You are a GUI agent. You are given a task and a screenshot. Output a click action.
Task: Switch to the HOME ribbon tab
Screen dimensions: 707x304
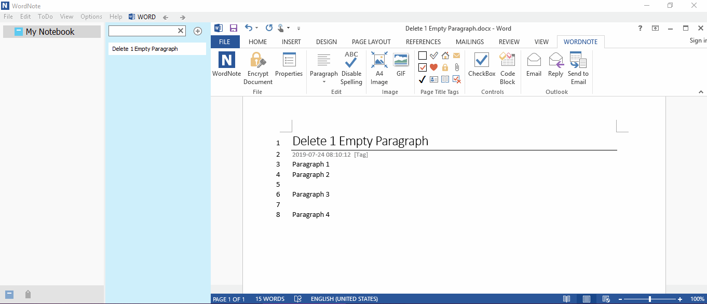pyautogui.click(x=257, y=42)
